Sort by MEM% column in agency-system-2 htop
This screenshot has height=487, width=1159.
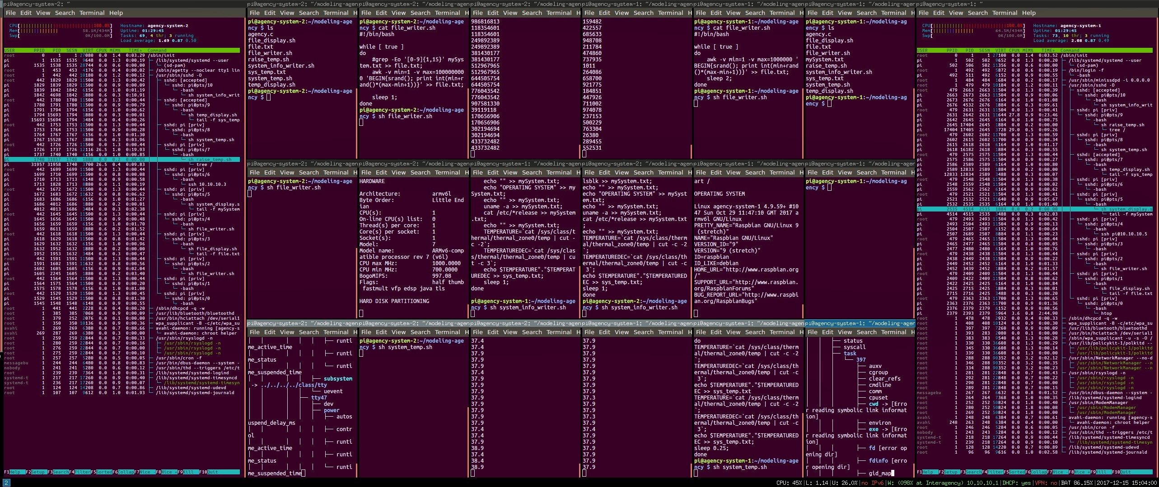tap(115, 51)
